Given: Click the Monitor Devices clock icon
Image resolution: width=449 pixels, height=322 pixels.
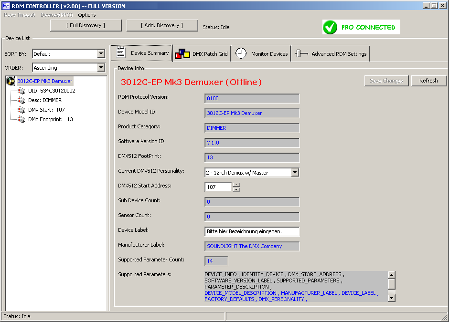Looking at the screenshot, I should click(x=241, y=53).
